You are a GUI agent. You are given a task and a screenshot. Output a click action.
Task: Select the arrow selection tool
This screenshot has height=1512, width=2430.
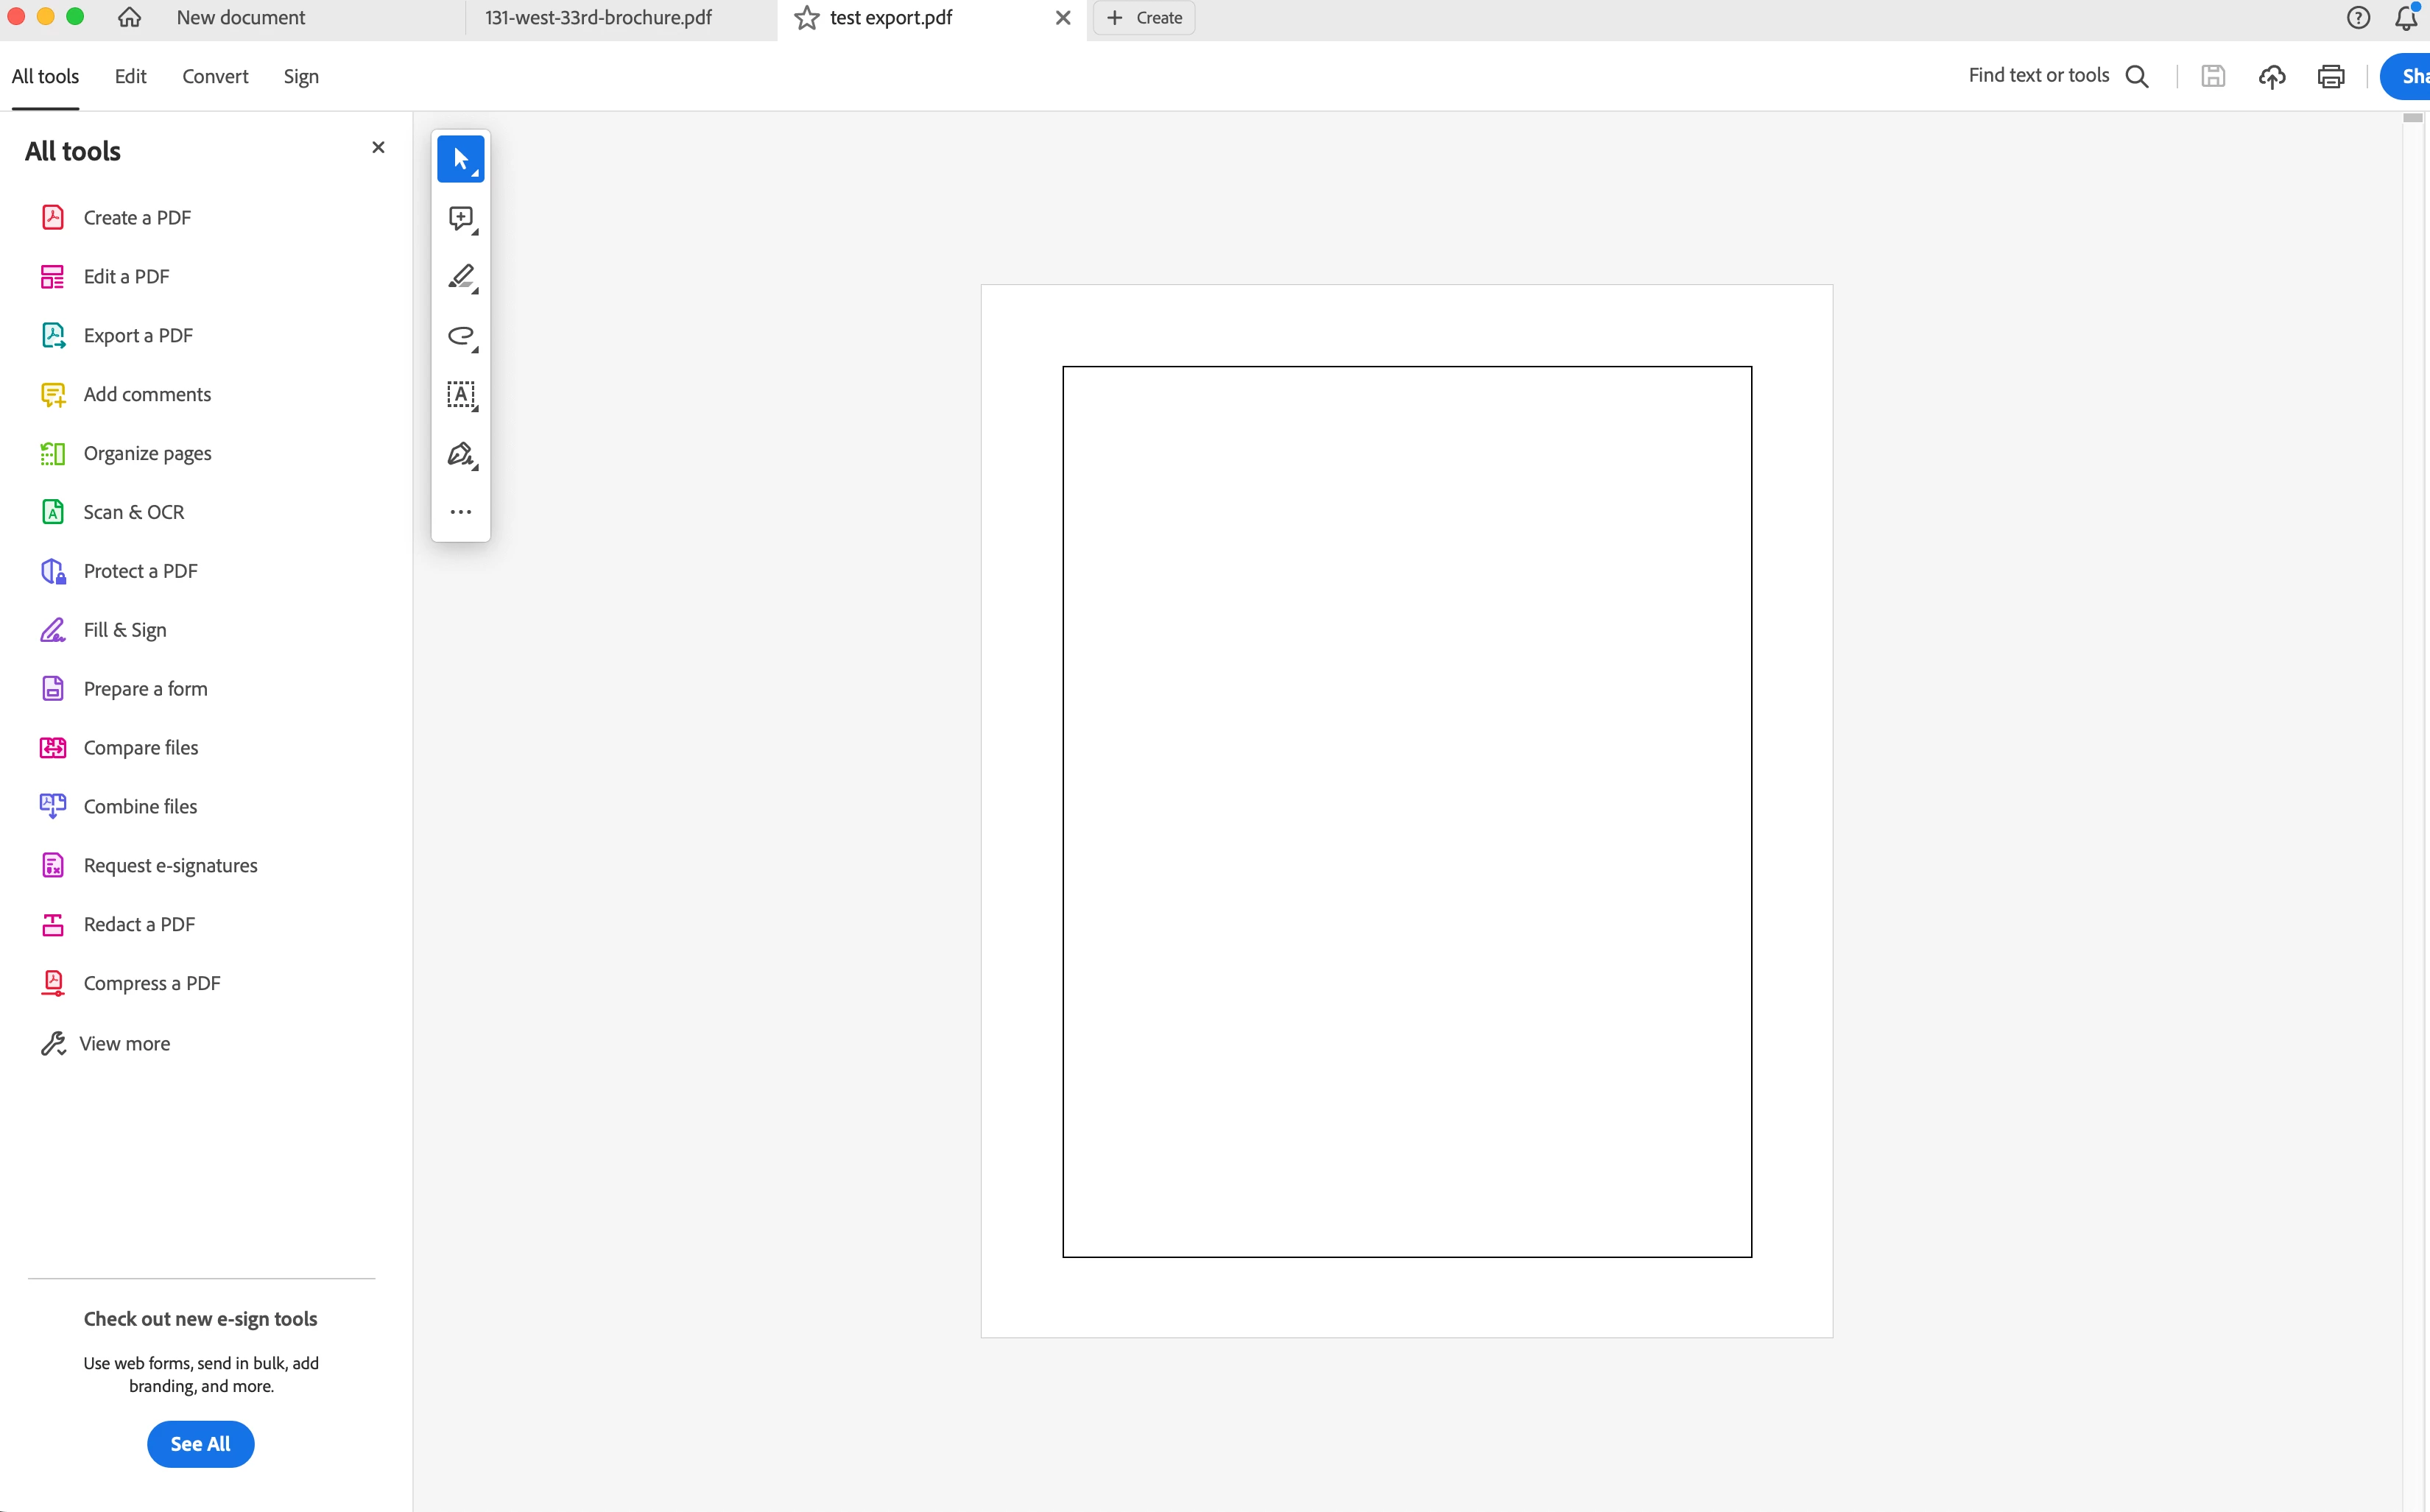coord(460,159)
